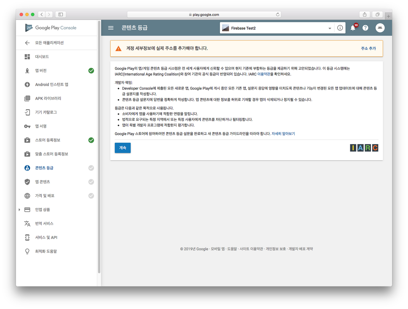Screen dimensions: 408x309
Task: Select 앱 버전 in the sidebar
Action: tap(41, 71)
